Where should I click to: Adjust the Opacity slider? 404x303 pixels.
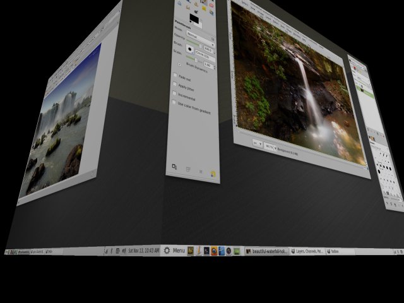click(205, 37)
